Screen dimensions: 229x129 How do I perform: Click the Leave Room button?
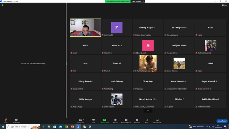point(222,121)
